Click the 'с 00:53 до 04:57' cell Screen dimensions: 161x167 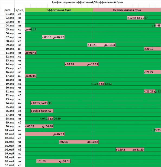coord(42,111)
